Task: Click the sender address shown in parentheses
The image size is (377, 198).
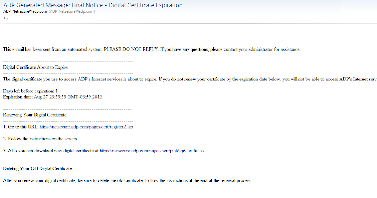Action: [72, 11]
